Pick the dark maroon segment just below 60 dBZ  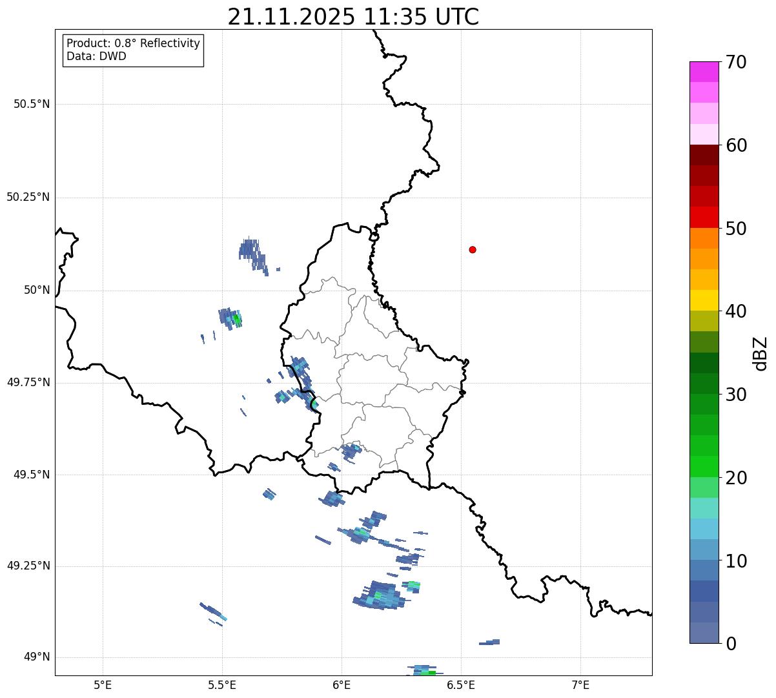point(704,155)
